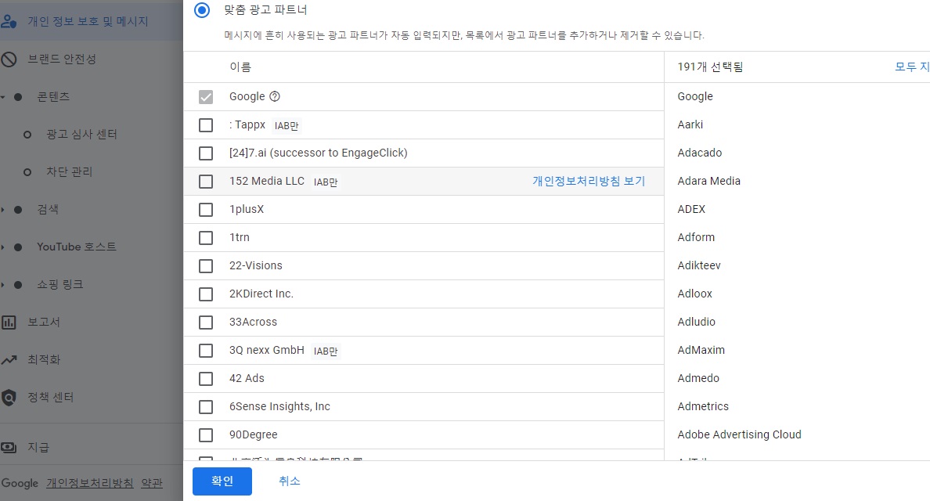
Task: Click IAB만 tag beside 3Q nexx GmbH
Action: [x=326, y=351]
